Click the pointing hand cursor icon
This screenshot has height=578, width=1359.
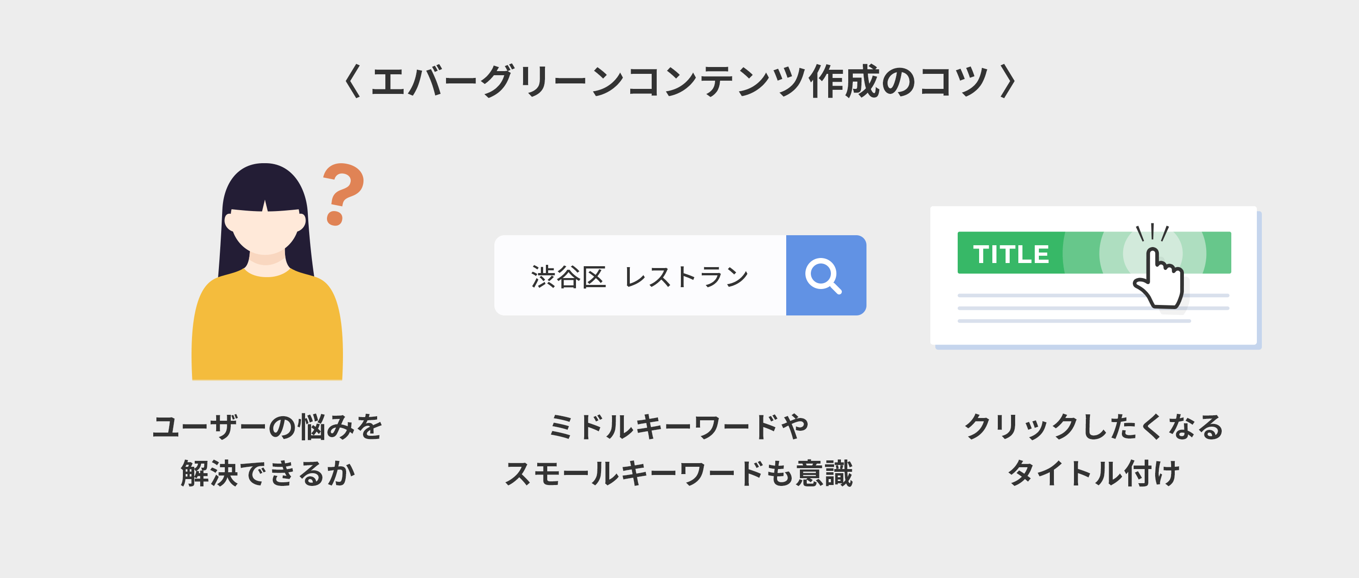(x=1159, y=278)
